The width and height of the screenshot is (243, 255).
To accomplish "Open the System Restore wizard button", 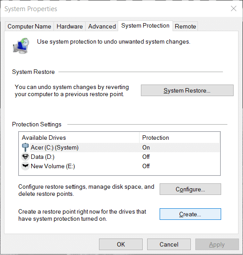I will [x=187, y=90].
